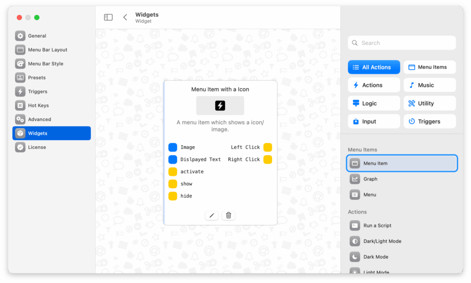
Task: Click the lightning bolt icon preview
Action: tap(220, 106)
